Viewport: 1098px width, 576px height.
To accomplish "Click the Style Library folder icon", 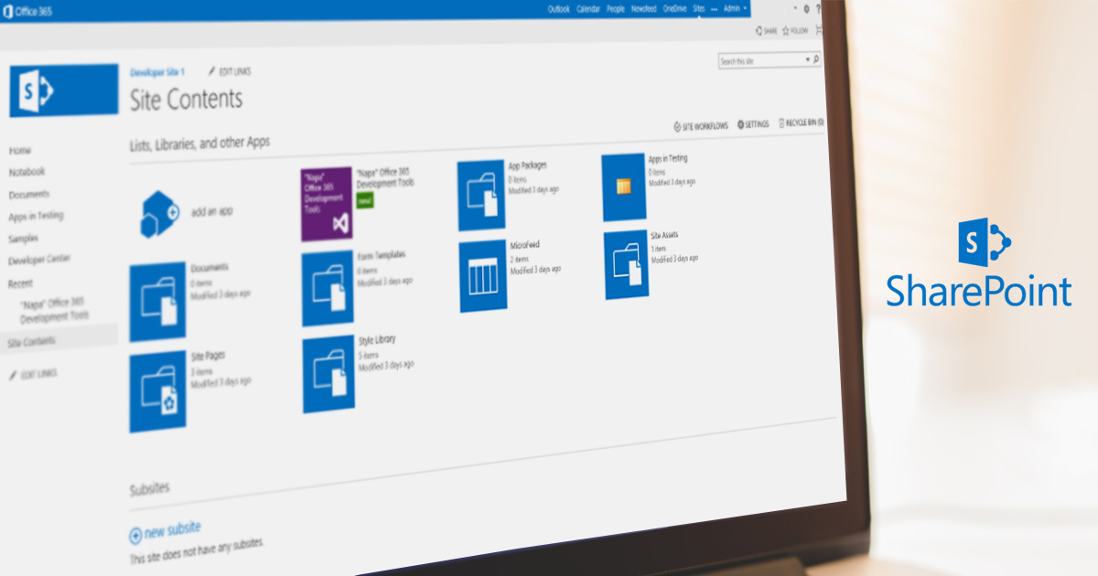I will point(328,374).
